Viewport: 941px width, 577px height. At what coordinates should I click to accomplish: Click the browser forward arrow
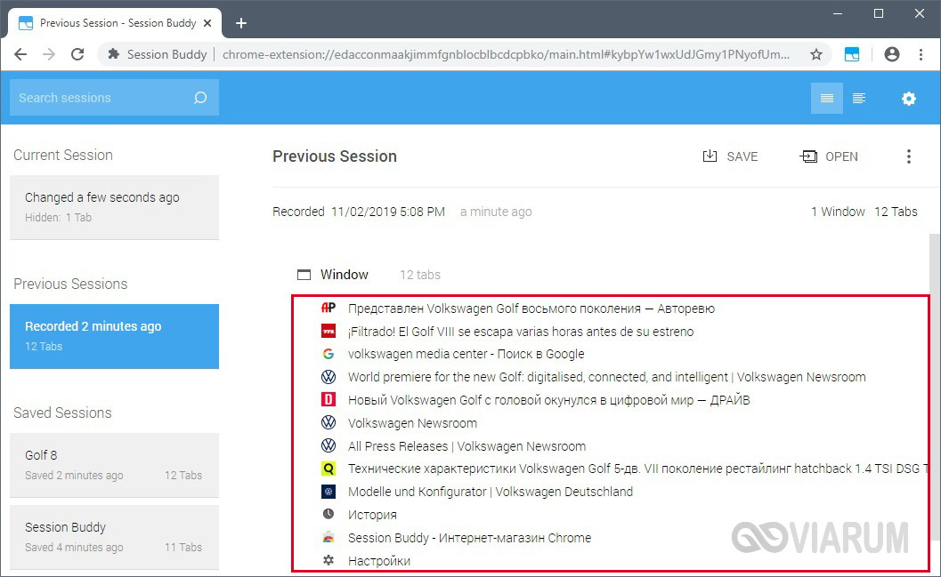click(49, 54)
